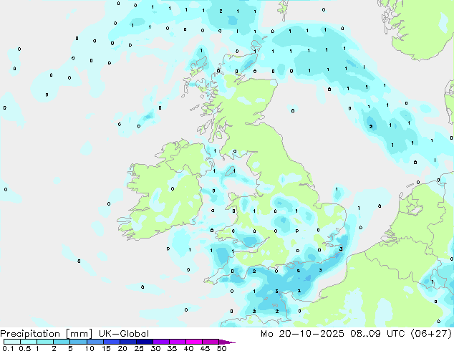Pick the legend swatch between 25 and 30
The height and width of the screenshot is (351, 454).
click(145, 342)
